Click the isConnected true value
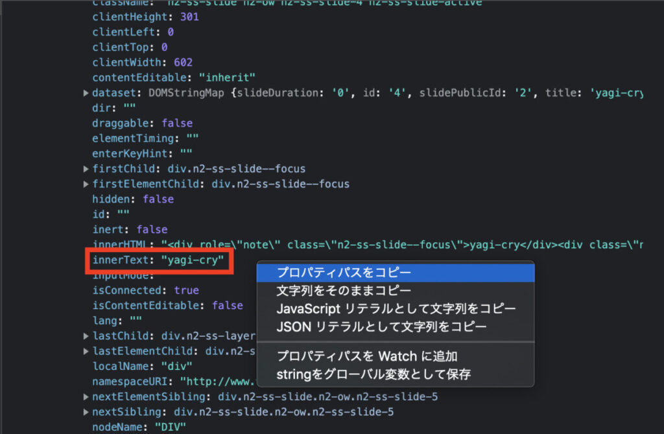664x434 pixels. [186, 290]
